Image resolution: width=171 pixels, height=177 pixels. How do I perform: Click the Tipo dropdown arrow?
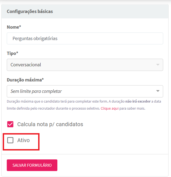tap(158, 65)
